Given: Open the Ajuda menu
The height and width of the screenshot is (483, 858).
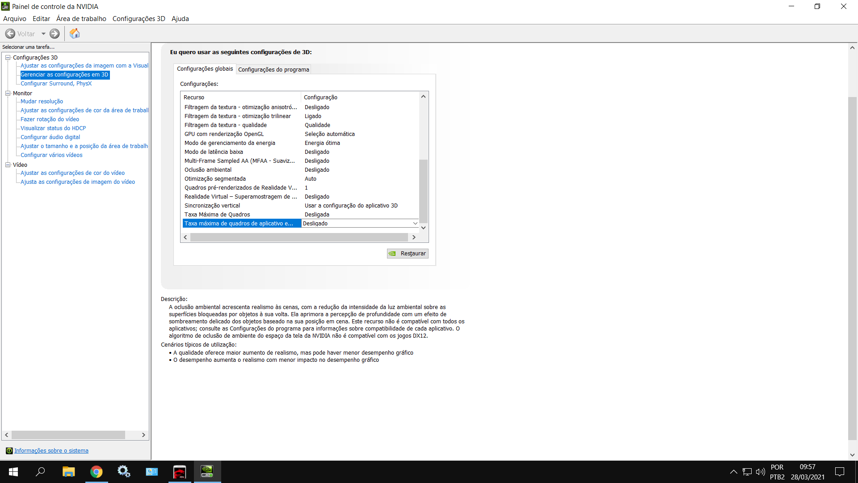Looking at the screenshot, I should (180, 19).
